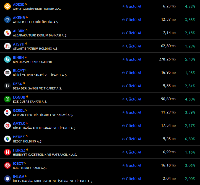
Task: Click Güçlü Al rating for HURGZ
Action: point(132,152)
